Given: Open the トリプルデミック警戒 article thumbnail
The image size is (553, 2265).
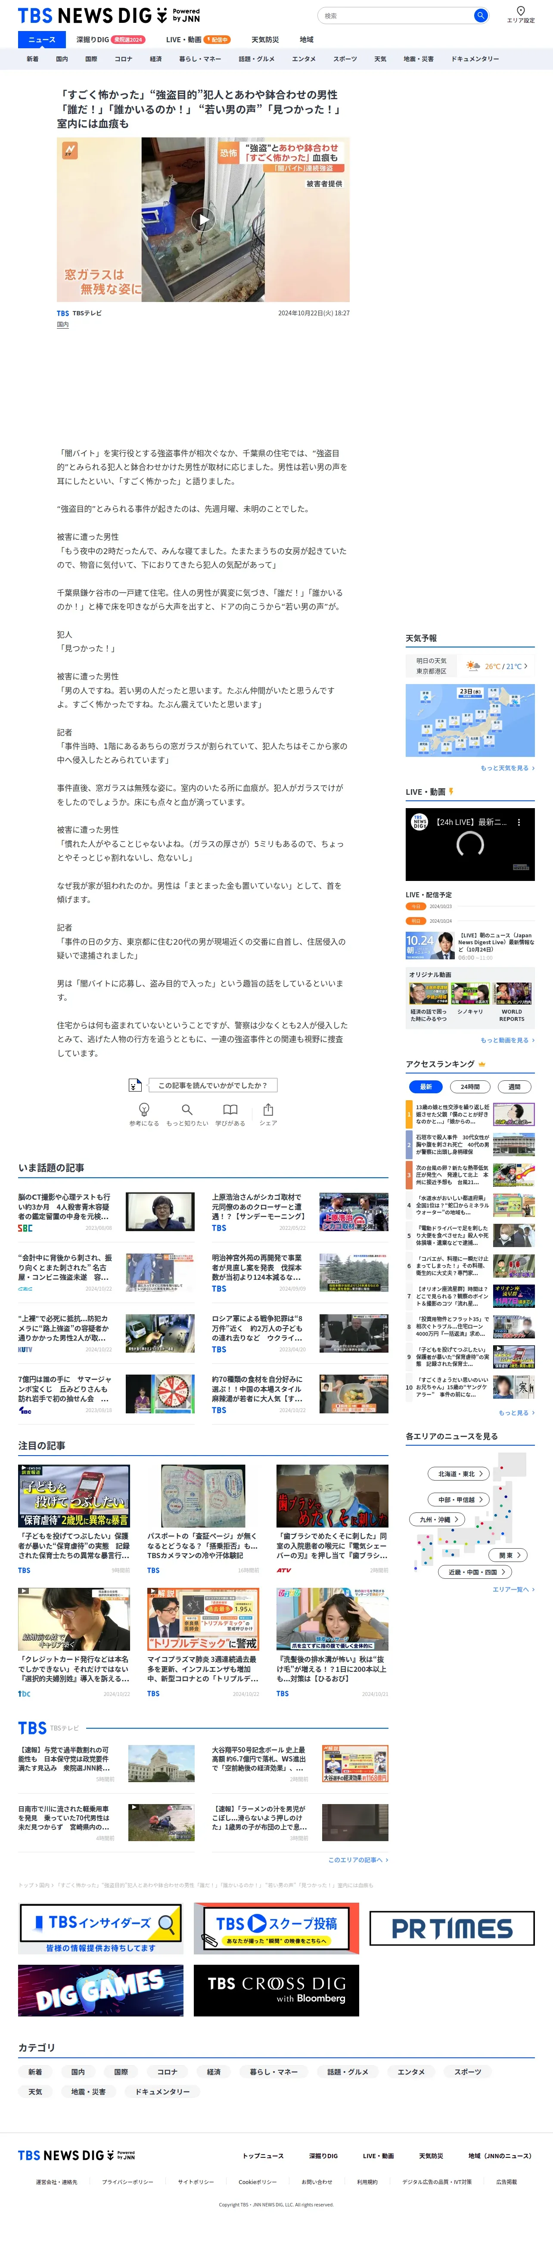Looking at the screenshot, I should [x=203, y=1619].
